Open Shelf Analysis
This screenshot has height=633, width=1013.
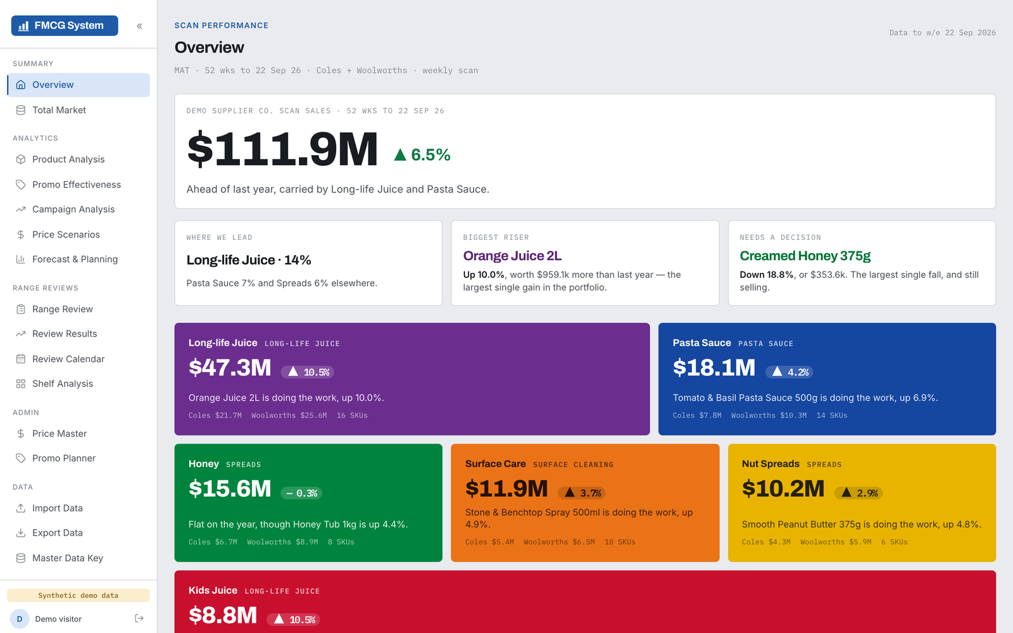click(79, 384)
